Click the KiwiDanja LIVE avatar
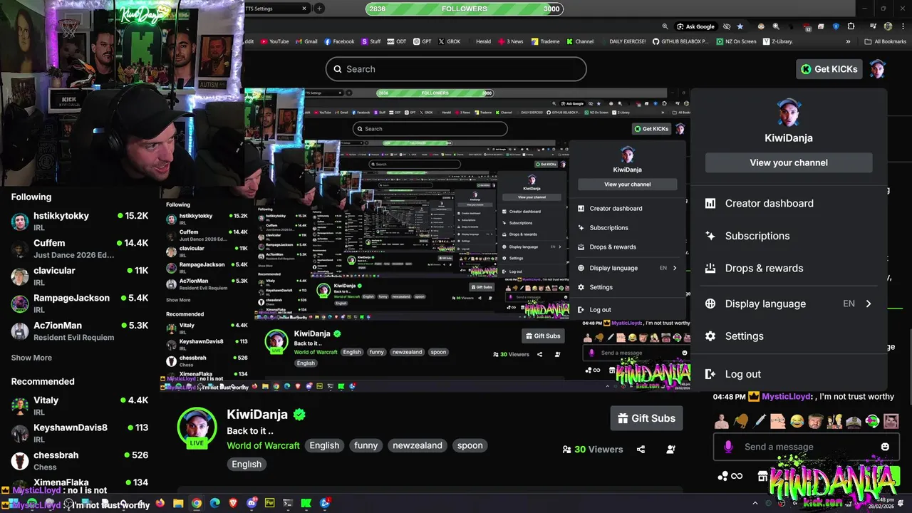Screen dimensions: 912x513 click(197, 428)
